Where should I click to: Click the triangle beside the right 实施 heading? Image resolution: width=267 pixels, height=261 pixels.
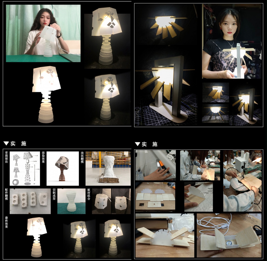point(138,144)
